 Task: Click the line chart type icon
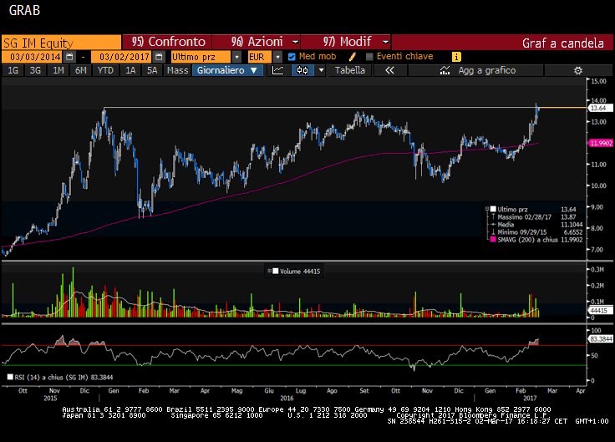click(x=278, y=71)
